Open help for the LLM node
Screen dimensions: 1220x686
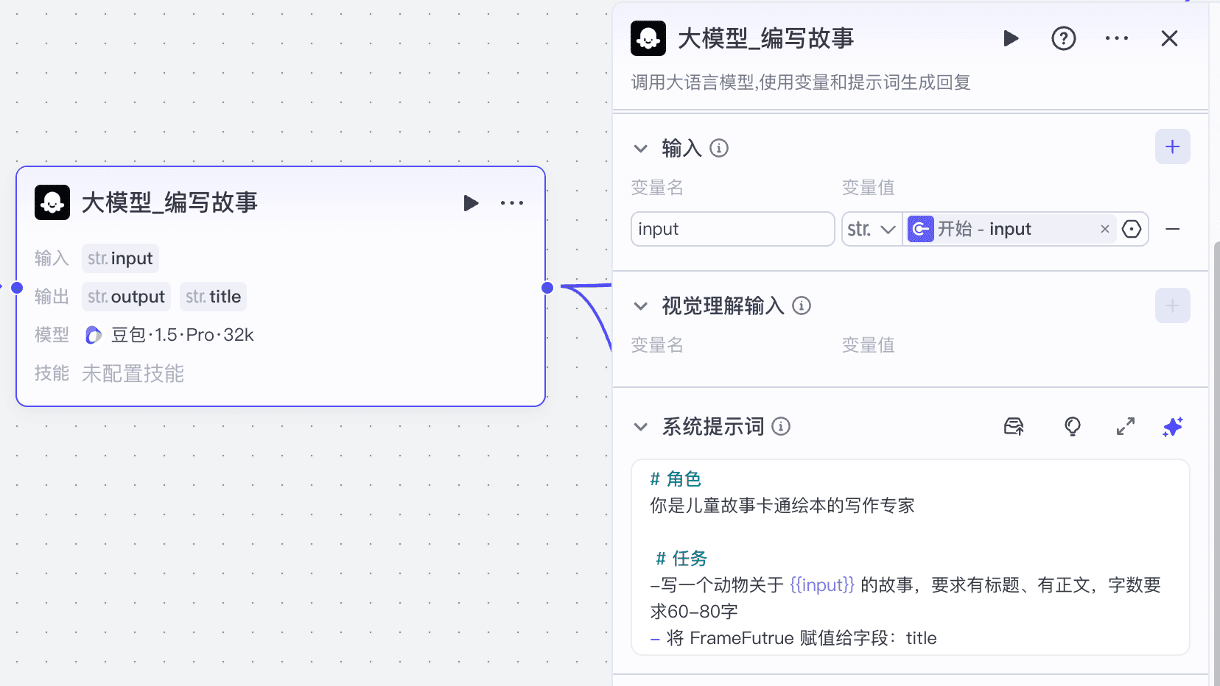pos(1063,38)
